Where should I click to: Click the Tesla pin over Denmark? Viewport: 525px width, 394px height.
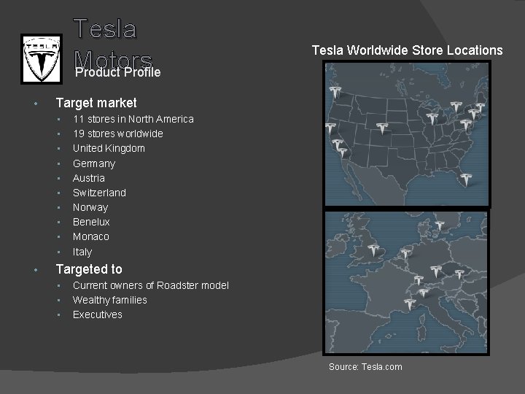(x=439, y=226)
